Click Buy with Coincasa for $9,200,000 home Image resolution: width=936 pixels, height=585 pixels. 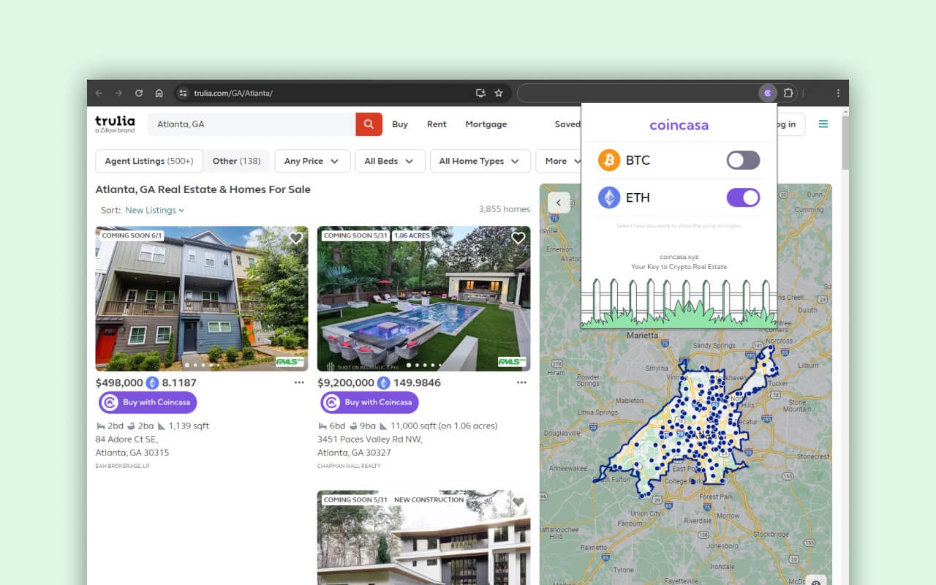click(370, 402)
